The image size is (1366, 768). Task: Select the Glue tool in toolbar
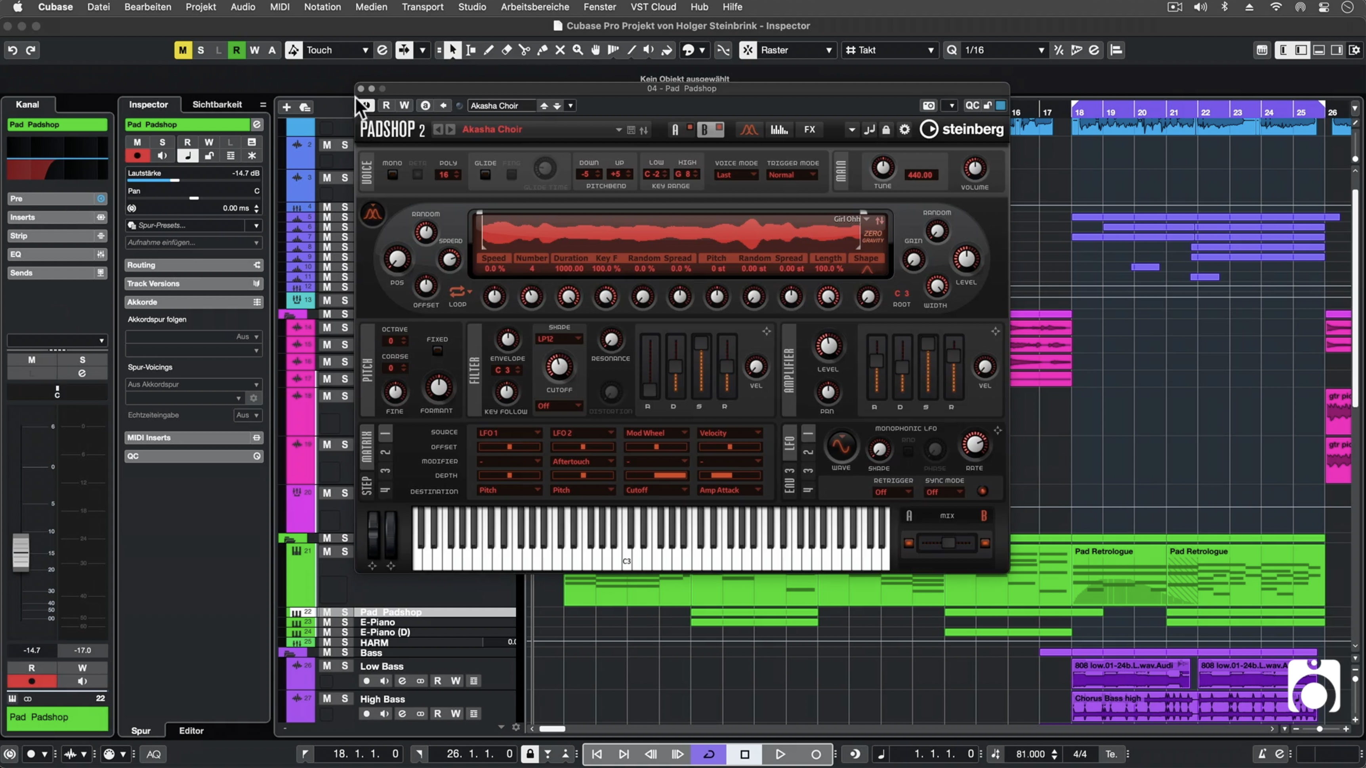(542, 50)
